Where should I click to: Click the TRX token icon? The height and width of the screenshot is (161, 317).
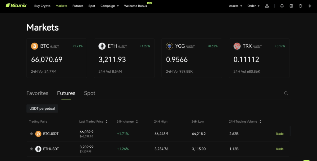coord(237,46)
